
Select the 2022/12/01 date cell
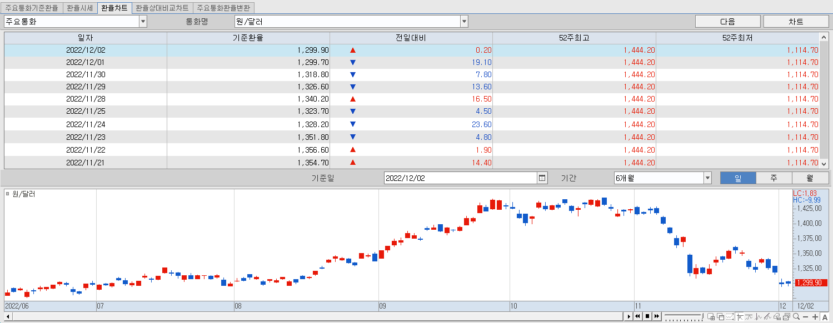click(x=86, y=62)
